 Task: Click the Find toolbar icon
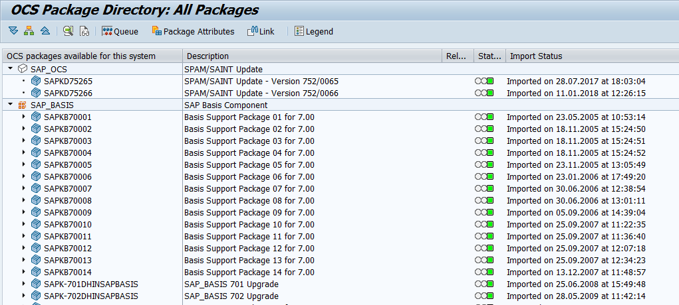tap(68, 31)
